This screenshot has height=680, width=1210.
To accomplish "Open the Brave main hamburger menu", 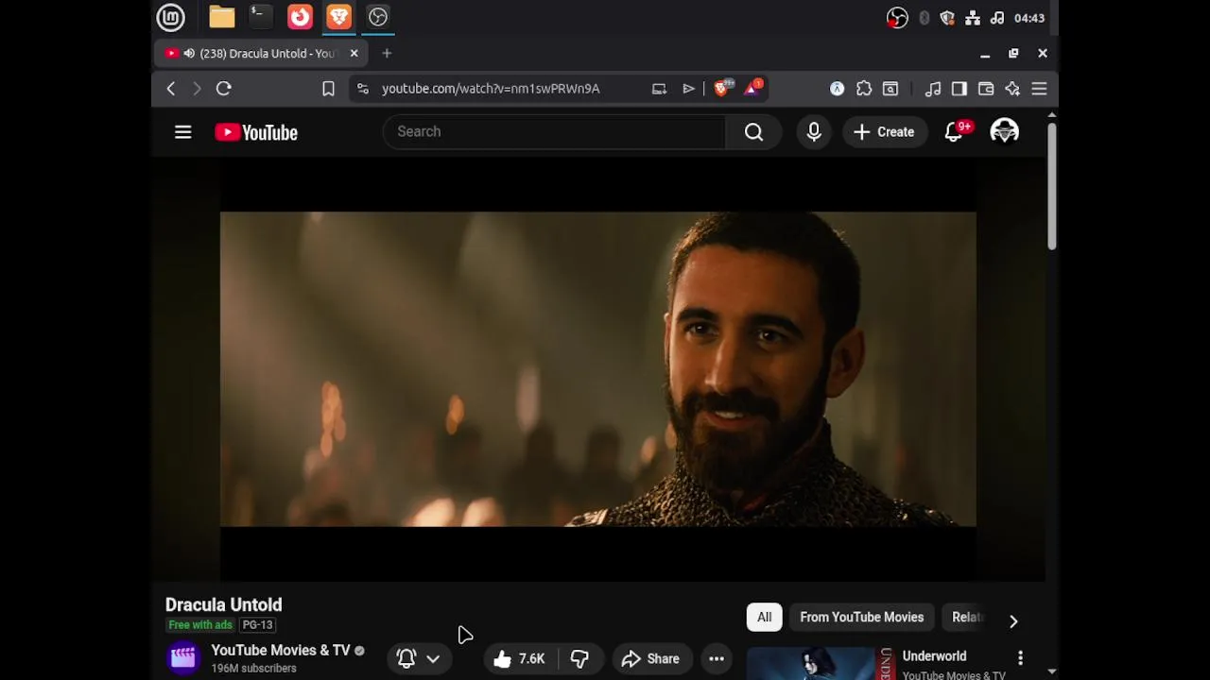I will pyautogui.click(x=1039, y=89).
